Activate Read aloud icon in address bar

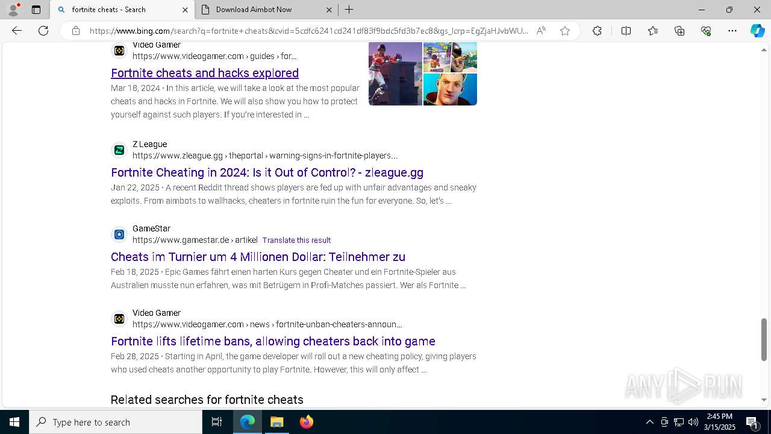[541, 31]
